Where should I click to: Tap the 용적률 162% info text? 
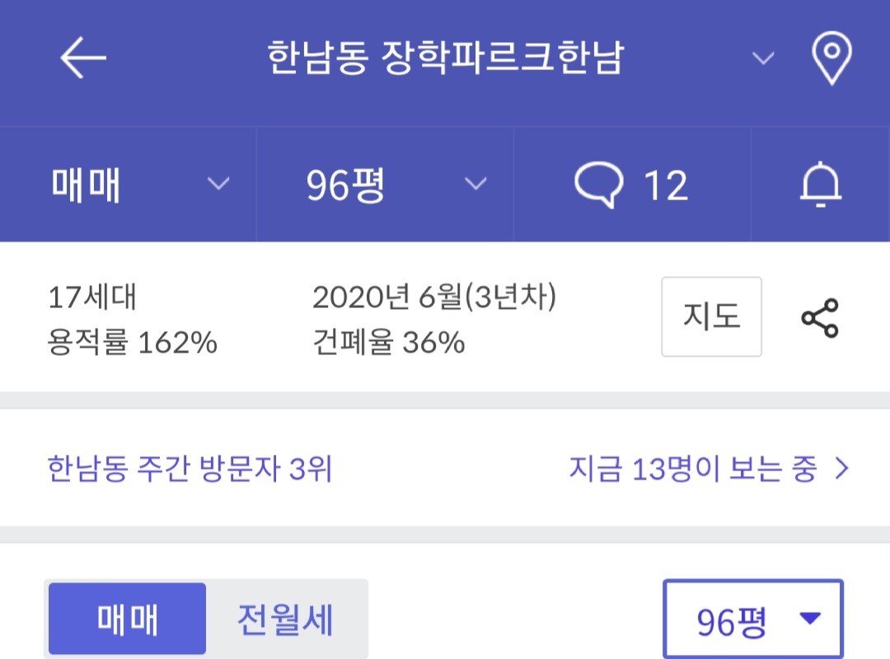pyautogui.click(x=133, y=342)
